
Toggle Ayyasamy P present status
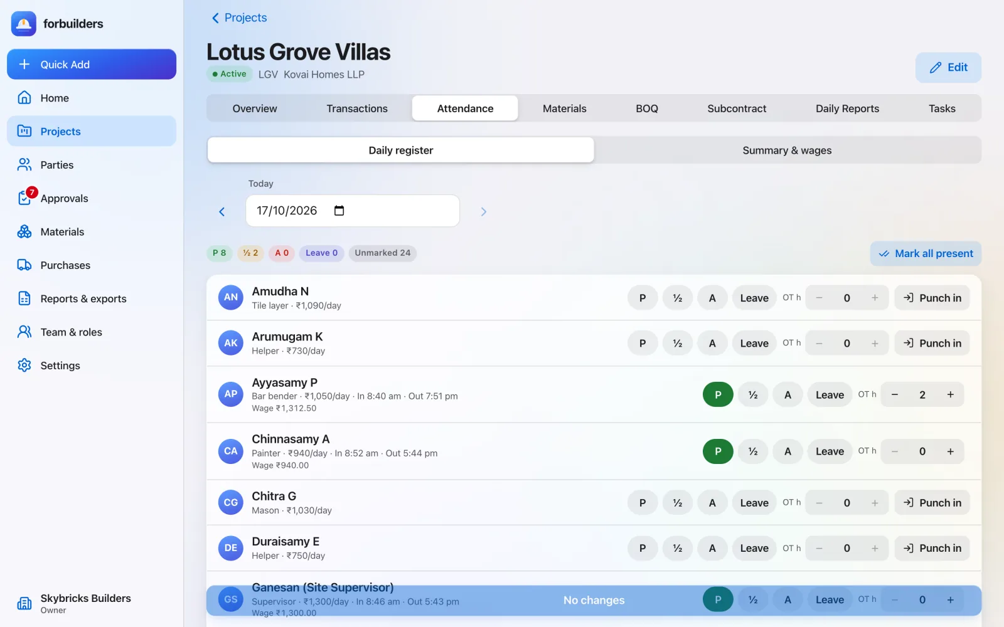point(718,395)
